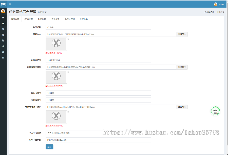Viewport: 228px width, 155px height.
Task: Click the 24% circular progress indicator
Action: [215, 111]
